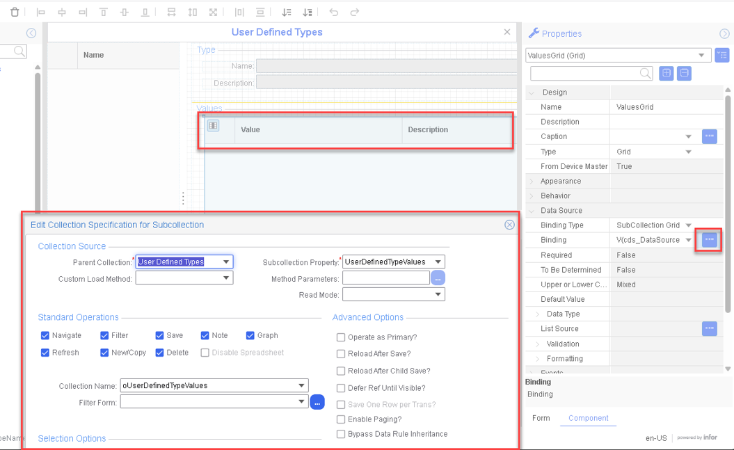
Task: Open the Read Mode dropdown
Action: (438, 295)
